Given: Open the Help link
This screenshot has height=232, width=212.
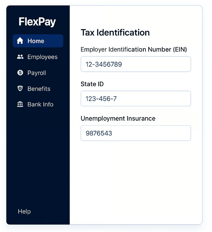Looking at the screenshot, I should coord(24,211).
